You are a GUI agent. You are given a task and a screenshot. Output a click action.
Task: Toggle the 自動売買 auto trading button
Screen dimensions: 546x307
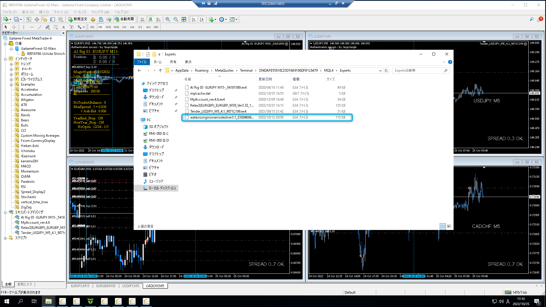124,19
